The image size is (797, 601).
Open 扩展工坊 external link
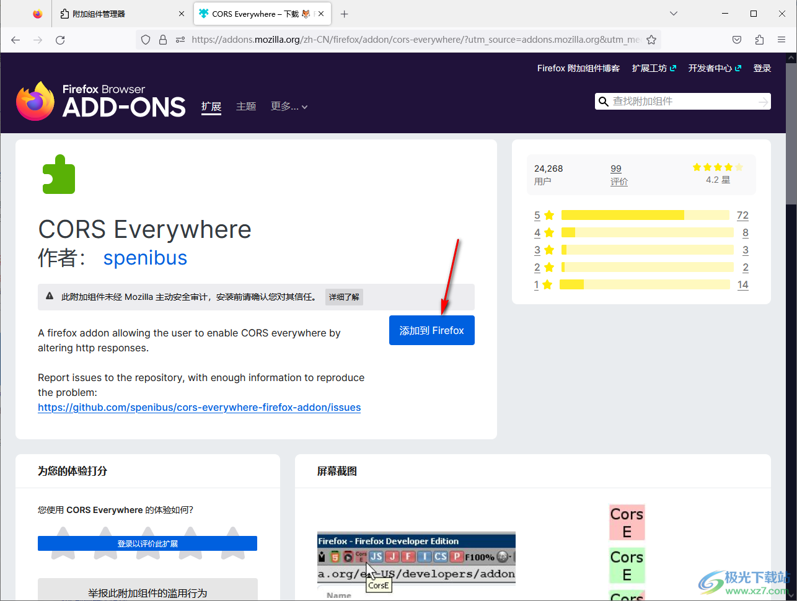[654, 68]
